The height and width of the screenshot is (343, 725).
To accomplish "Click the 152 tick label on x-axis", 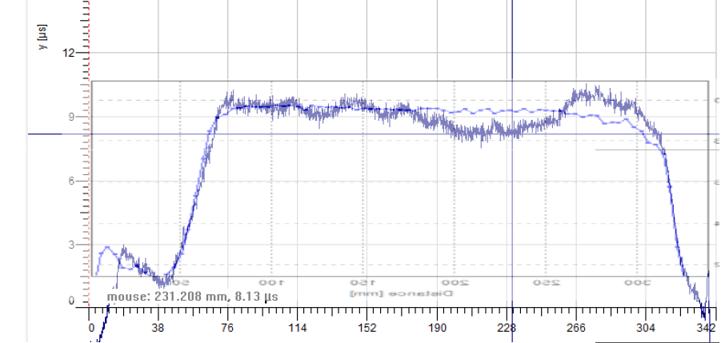I will [x=367, y=328].
